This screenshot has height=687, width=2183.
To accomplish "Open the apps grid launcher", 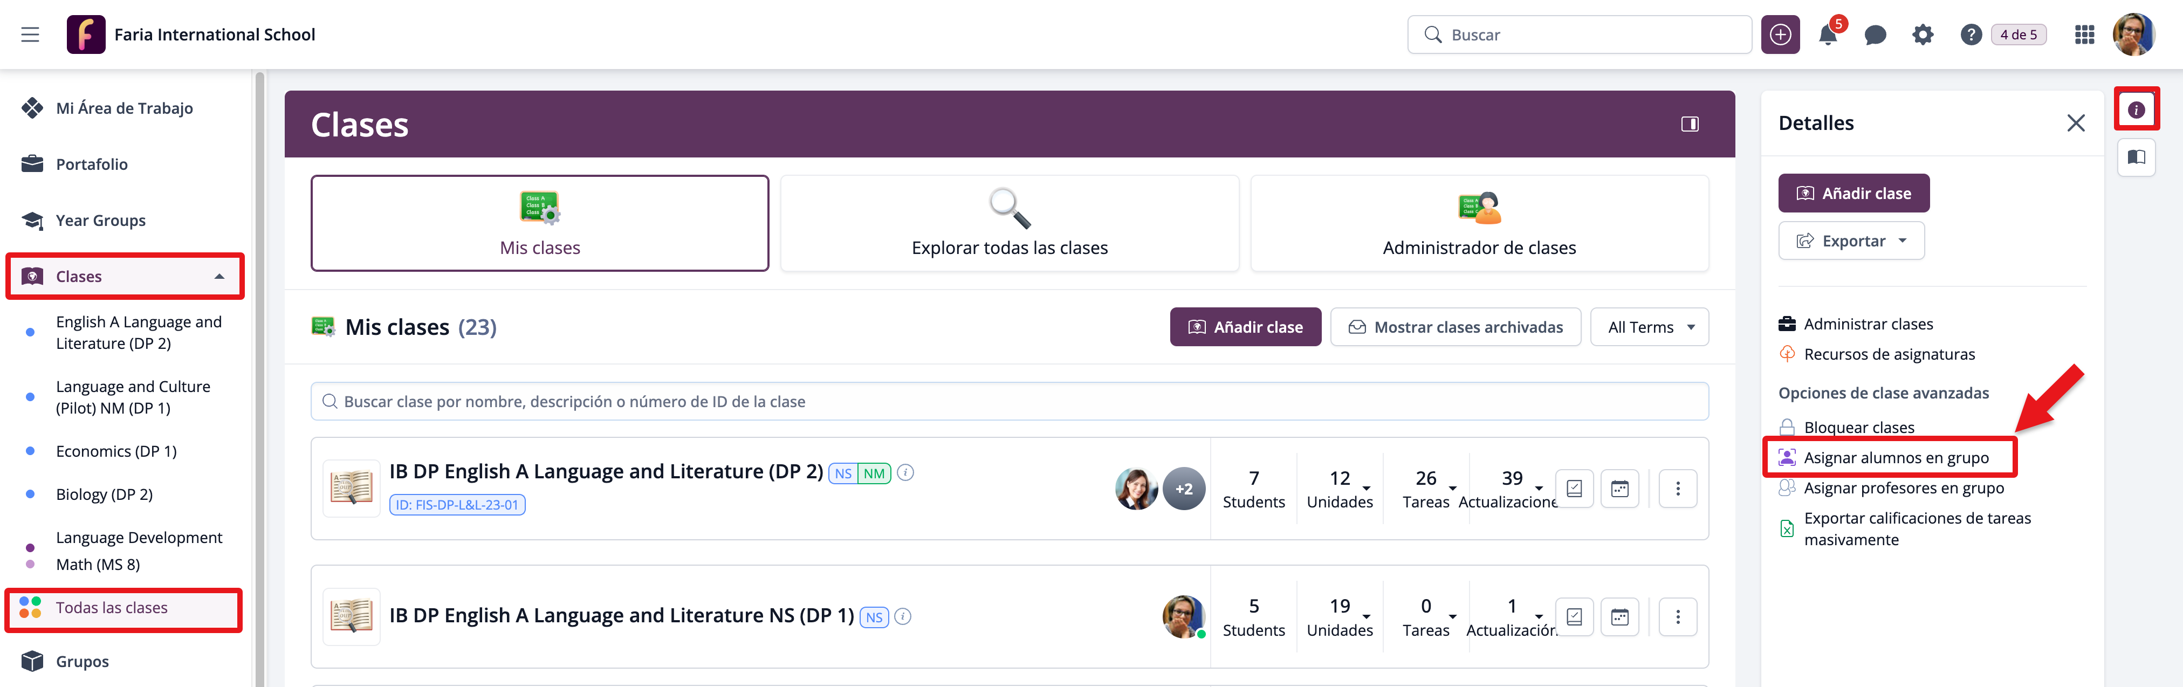I will coord(2084,35).
